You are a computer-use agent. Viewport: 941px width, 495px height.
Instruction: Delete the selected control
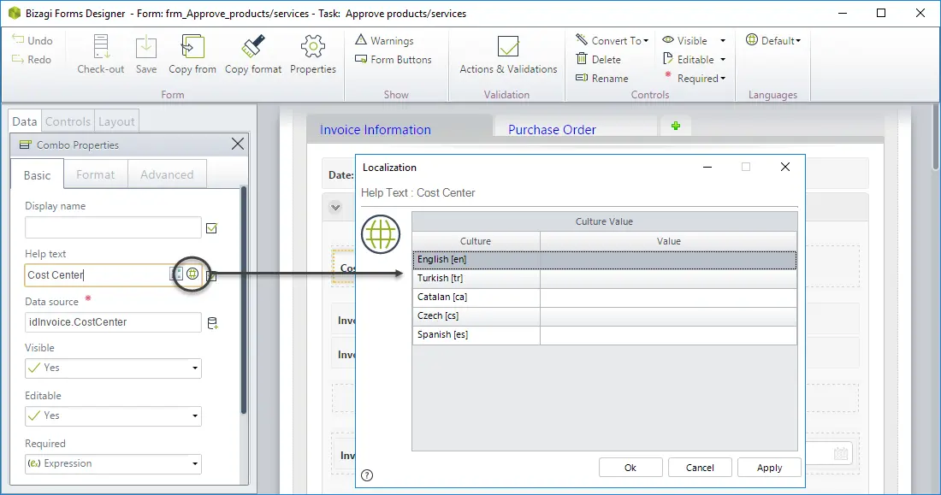tap(598, 59)
